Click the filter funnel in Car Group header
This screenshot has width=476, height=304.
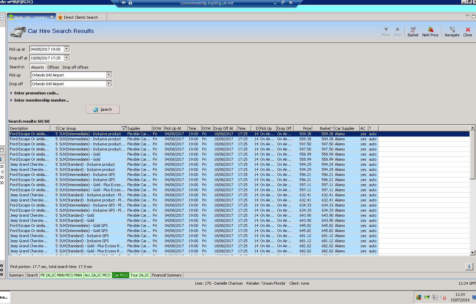click(x=124, y=128)
